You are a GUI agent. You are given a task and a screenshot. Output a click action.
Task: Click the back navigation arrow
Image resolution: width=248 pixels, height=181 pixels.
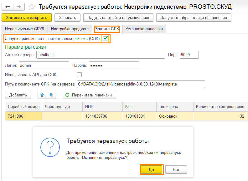(x=8, y=6)
